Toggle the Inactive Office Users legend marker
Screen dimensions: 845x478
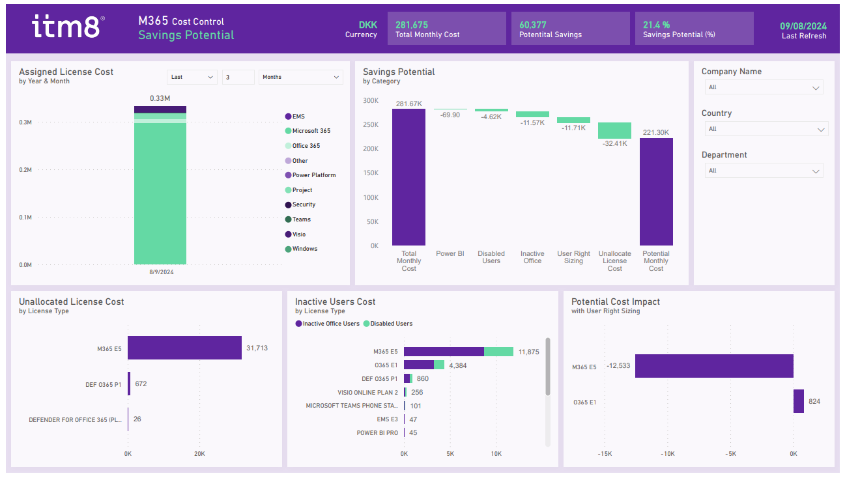[298, 324]
